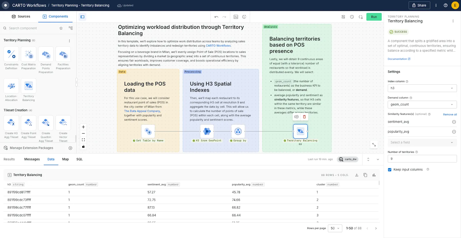461x238 pixels.
Task: Run the workflow
Action: 374,17
